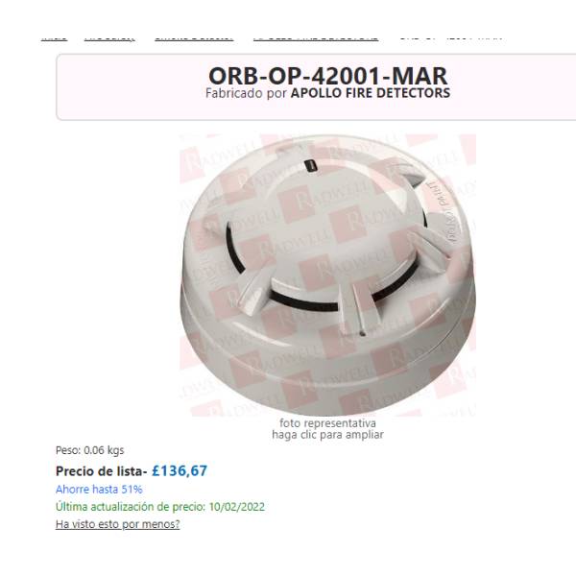Click the dark LED indicator on detector image
576x576 pixels.
tap(311, 166)
